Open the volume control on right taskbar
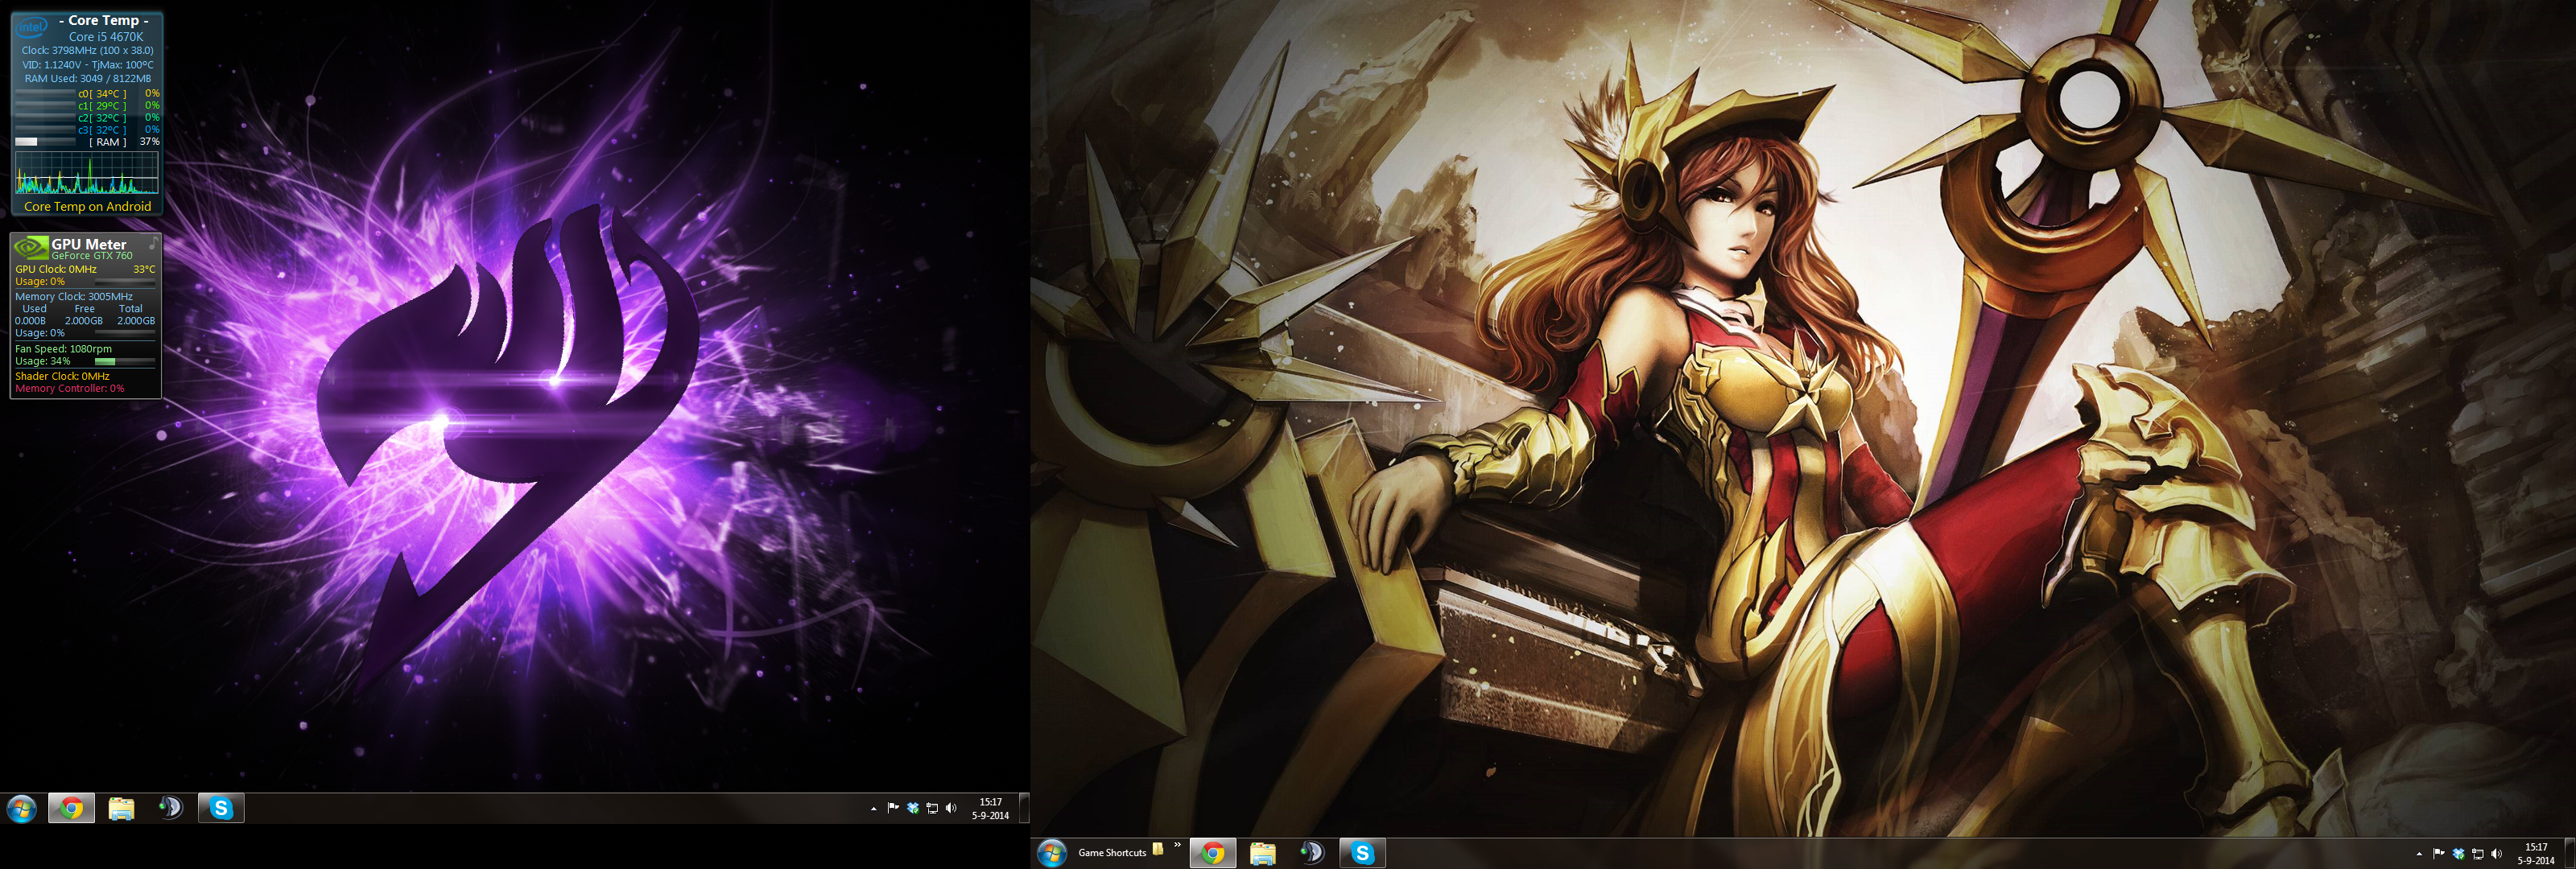This screenshot has height=869, width=2576. [2497, 853]
